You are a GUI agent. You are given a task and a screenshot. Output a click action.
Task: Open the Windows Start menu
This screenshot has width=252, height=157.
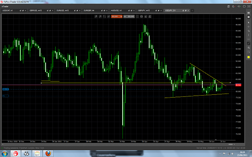pyautogui.click(x=5, y=154)
